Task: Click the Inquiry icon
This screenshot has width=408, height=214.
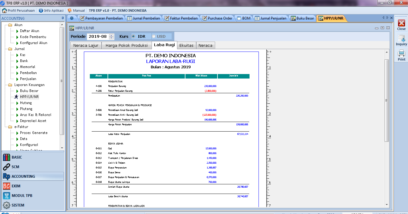Action: coord(401,39)
